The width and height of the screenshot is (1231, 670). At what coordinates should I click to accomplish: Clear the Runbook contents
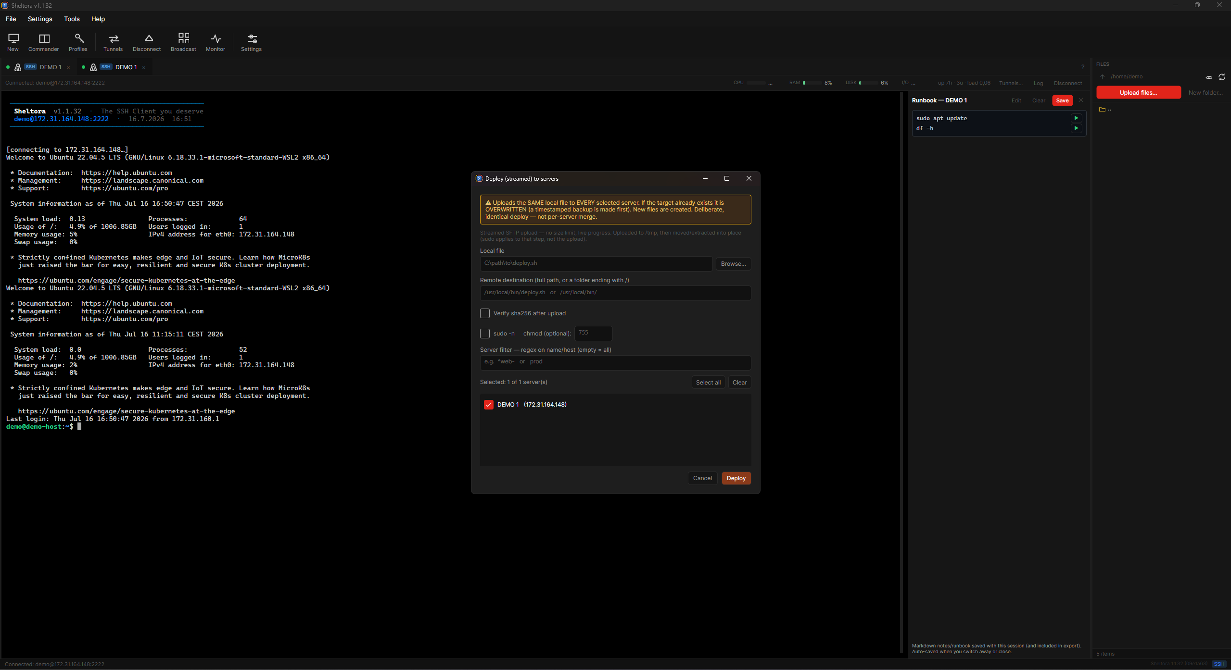pyautogui.click(x=1039, y=100)
